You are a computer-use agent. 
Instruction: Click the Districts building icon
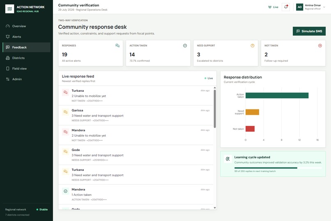point(8,58)
